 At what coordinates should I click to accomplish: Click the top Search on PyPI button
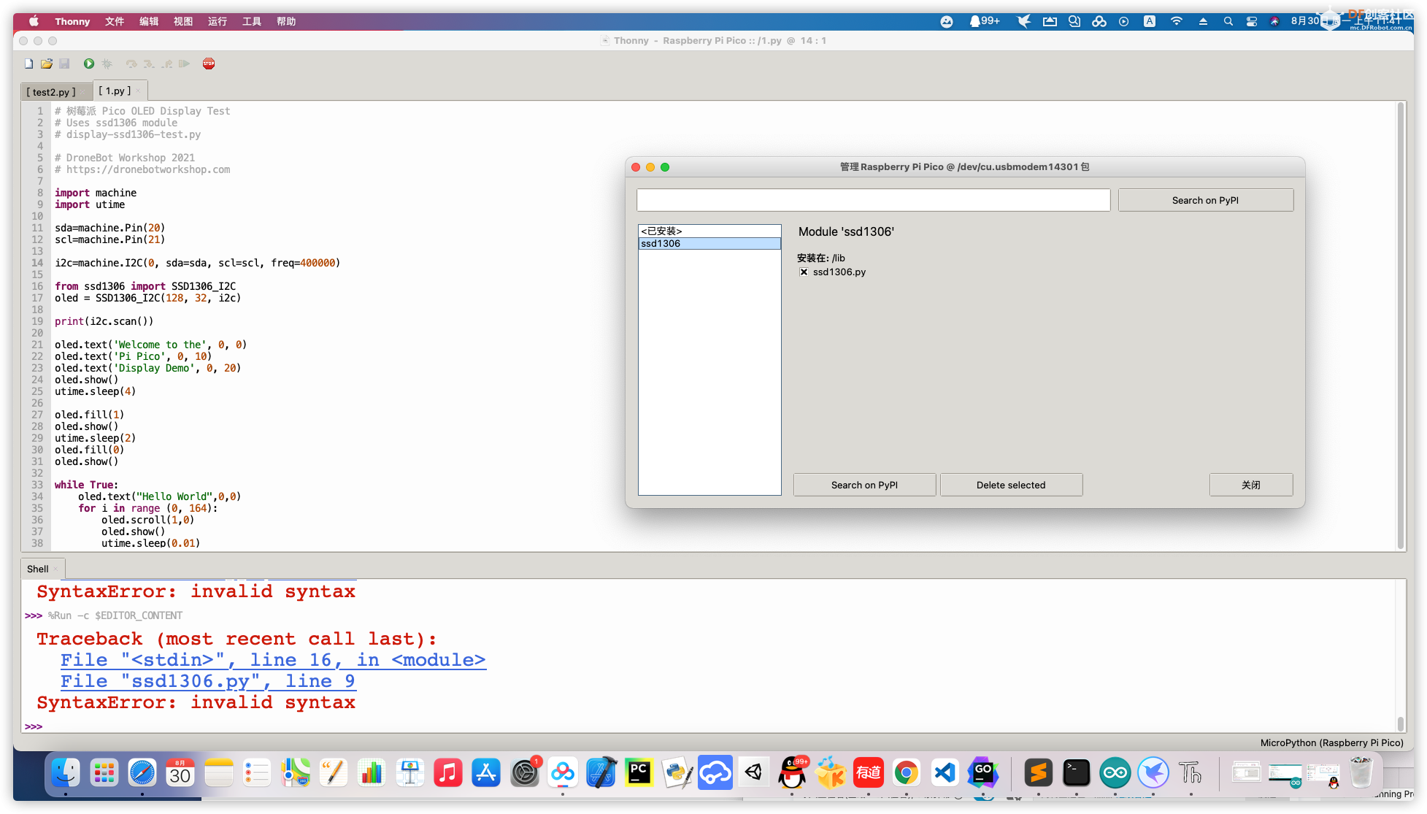[1205, 200]
